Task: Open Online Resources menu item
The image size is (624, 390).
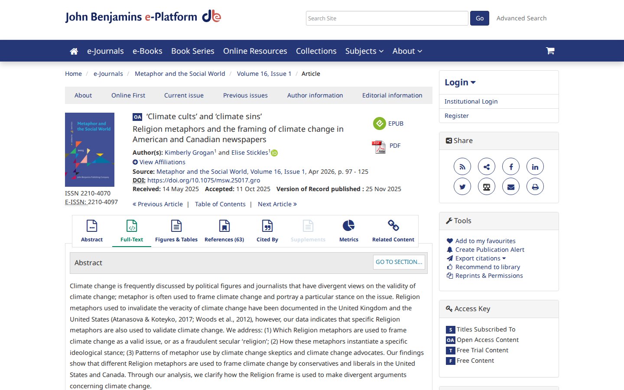Action: [255, 51]
